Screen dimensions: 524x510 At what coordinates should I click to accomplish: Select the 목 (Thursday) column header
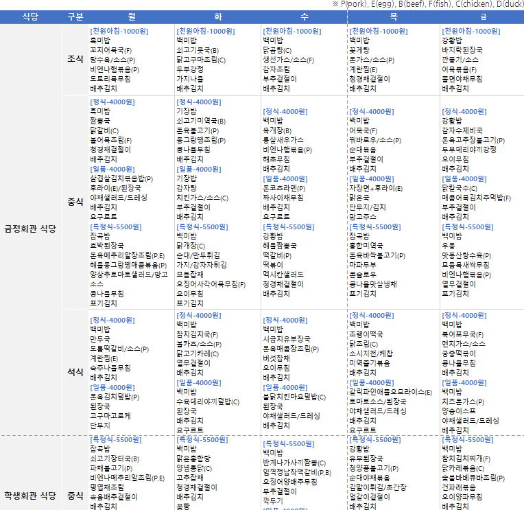(393, 16)
